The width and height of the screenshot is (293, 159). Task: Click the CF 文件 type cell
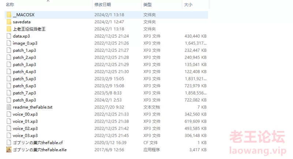(151, 143)
